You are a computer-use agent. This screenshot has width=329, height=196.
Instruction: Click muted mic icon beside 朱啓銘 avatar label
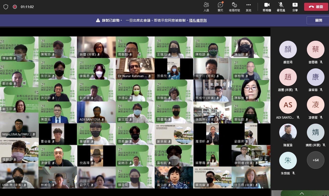[294, 173]
